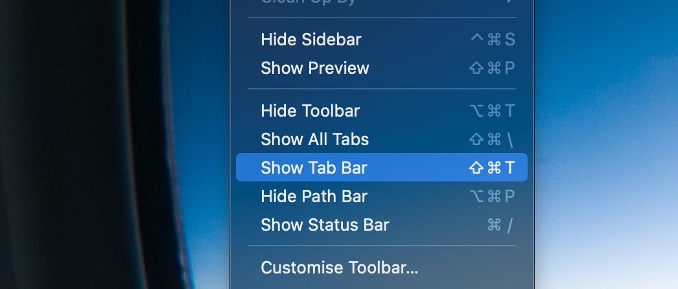678x289 pixels.
Task: Choose Hide Path Bar menu option
Action: 382,196
